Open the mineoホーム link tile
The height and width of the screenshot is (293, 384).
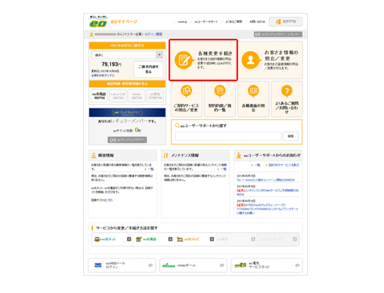coord(193,265)
